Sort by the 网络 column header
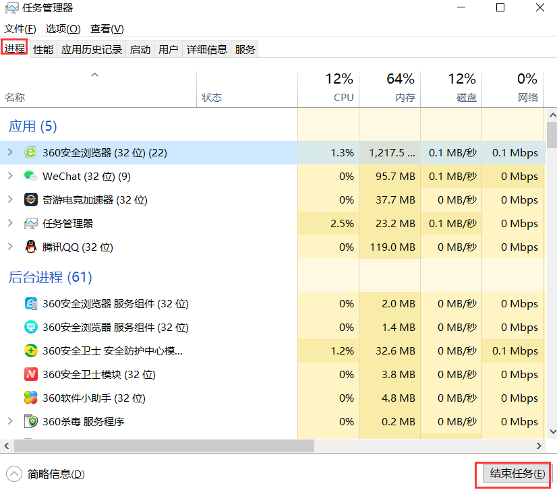 click(x=512, y=89)
